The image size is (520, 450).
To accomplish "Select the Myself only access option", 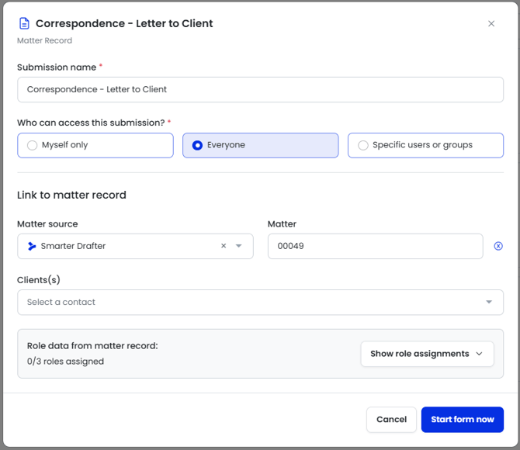I will [95, 145].
